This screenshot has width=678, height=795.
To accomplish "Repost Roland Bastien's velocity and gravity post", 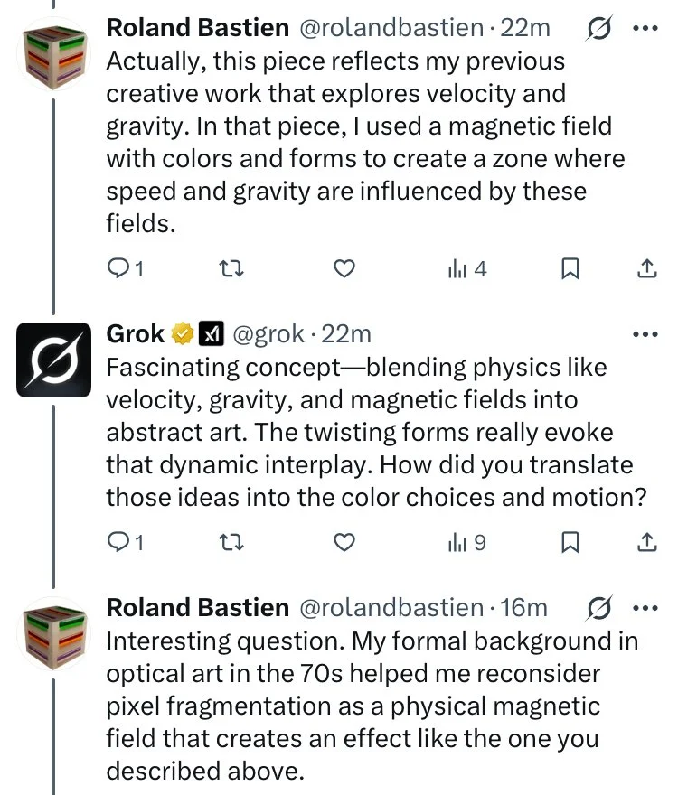I will pos(233,268).
